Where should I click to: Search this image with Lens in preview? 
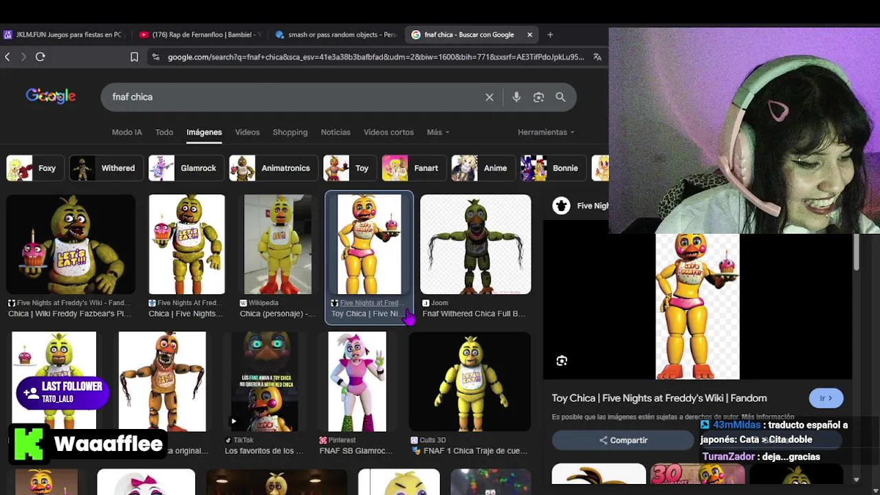pos(562,361)
